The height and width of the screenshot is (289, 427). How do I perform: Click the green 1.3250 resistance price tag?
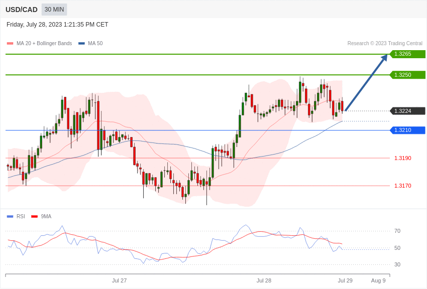[x=407, y=75]
